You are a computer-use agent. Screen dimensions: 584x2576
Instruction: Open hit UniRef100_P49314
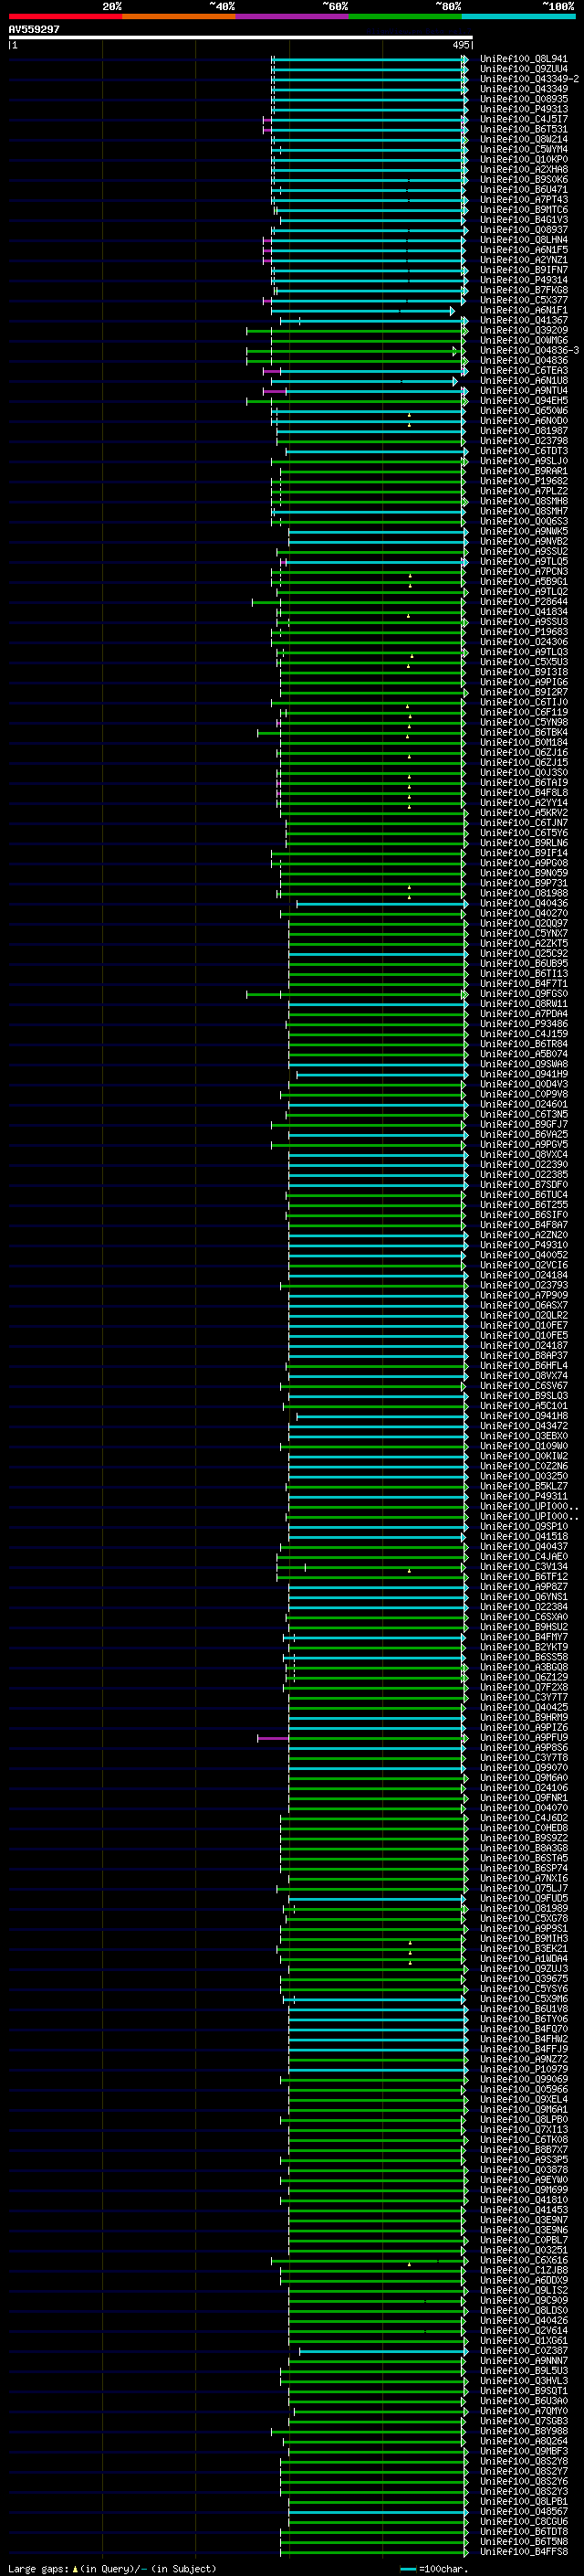click(x=524, y=281)
